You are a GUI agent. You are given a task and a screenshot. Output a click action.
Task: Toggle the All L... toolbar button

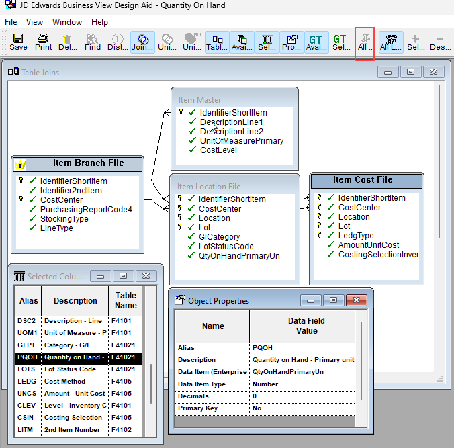(391, 42)
